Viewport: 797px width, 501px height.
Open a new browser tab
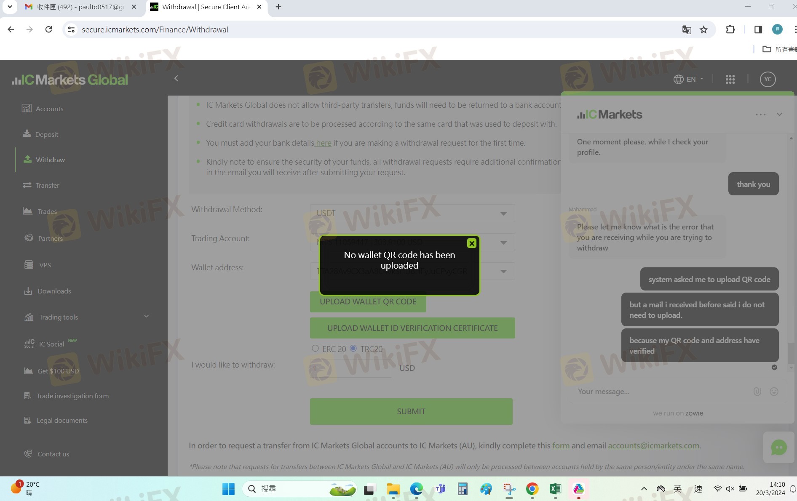click(278, 7)
